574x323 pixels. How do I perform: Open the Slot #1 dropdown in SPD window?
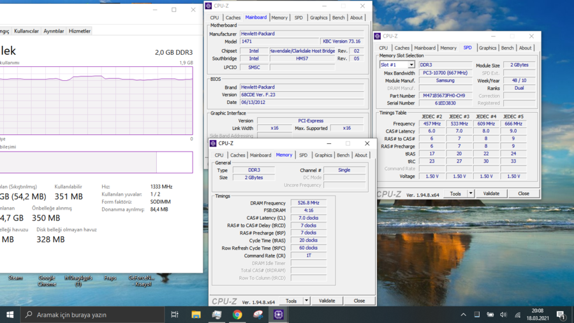tap(411, 65)
